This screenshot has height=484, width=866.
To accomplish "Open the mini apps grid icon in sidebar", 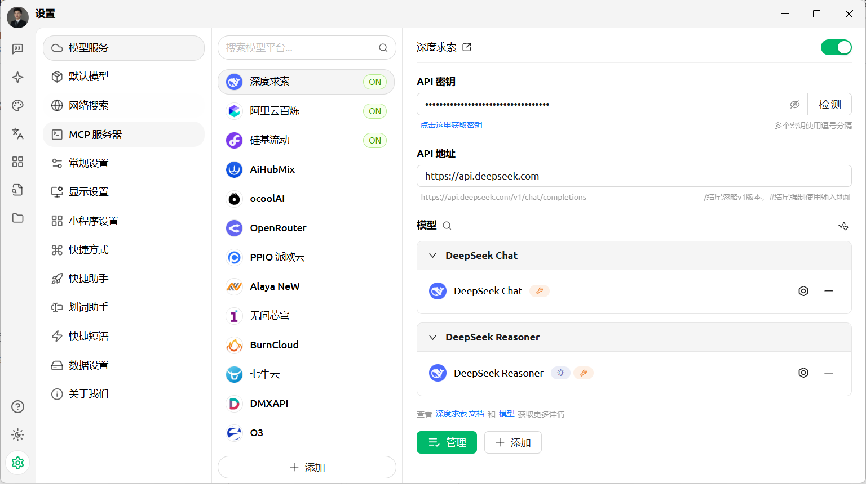I will [17, 162].
